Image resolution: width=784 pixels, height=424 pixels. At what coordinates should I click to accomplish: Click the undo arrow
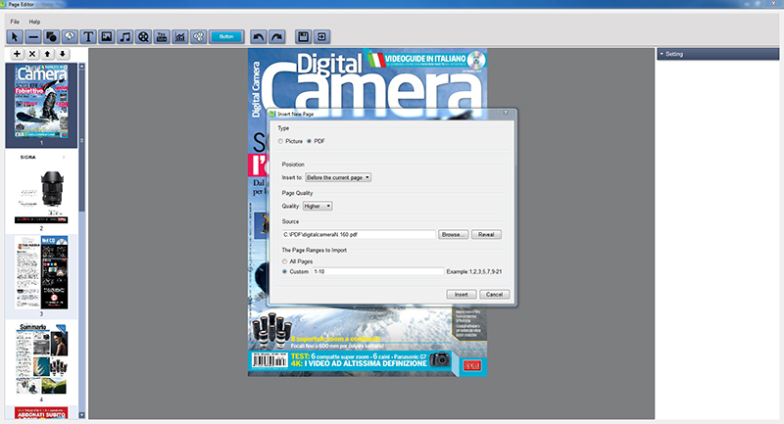click(x=258, y=36)
